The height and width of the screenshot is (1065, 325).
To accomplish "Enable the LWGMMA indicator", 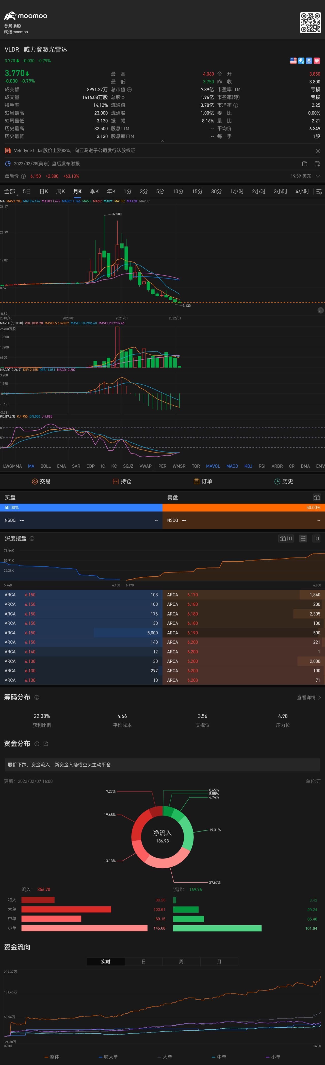I will click(x=12, y=466).
